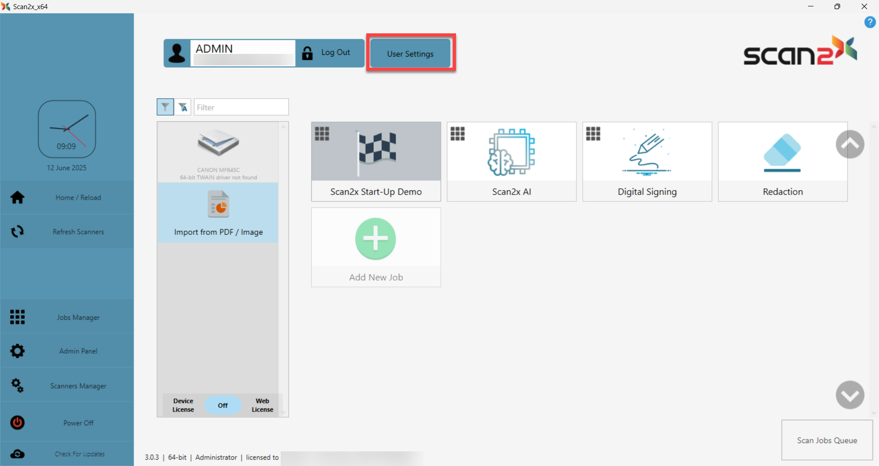Screen dimensions: 879x466
Task: Select Import from PDF / Image source
Action: [218, 213]
